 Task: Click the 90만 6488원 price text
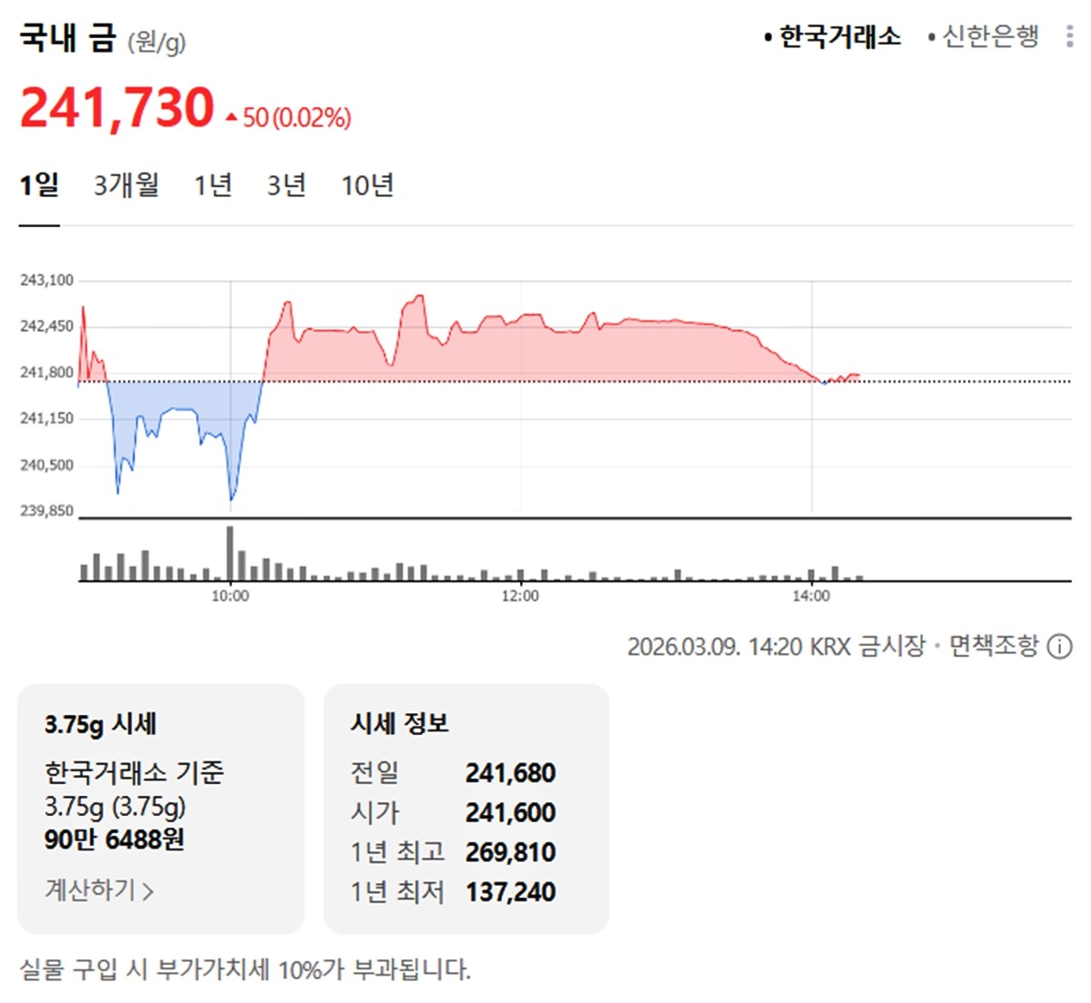pos(115,841)
